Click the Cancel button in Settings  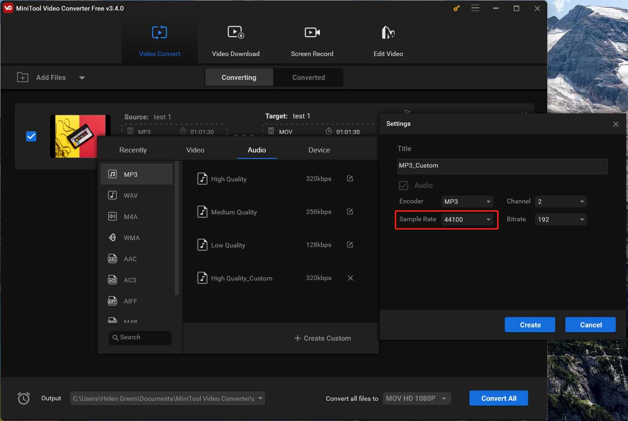coord(590,325)
